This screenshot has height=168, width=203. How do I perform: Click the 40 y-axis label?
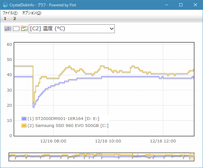click(9, 75)
